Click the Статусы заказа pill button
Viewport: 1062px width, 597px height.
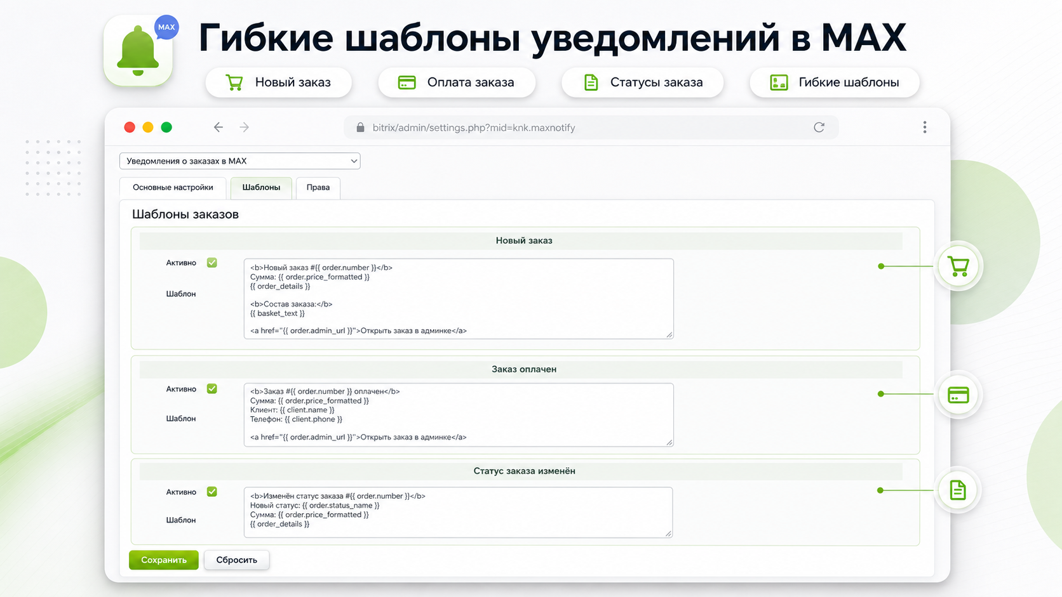[643, 82]
